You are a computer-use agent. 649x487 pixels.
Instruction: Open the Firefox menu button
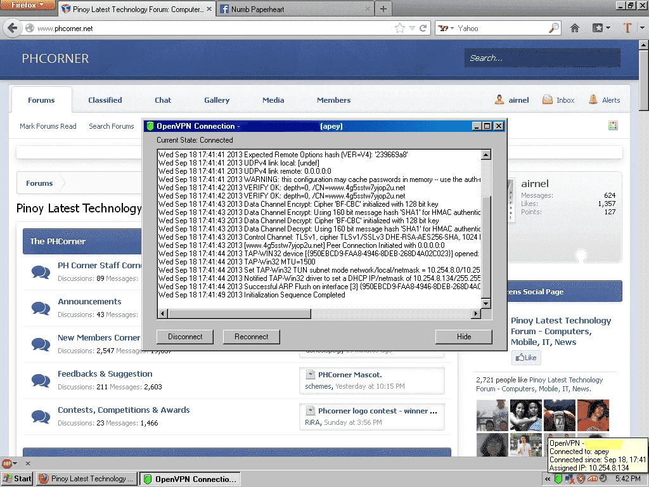tap(27, 5)
